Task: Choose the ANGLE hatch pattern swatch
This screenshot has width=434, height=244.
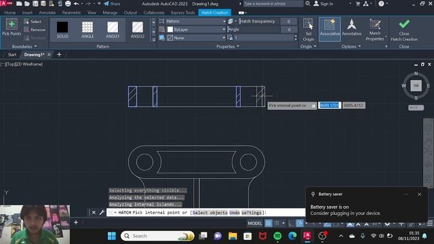Action: point(87,30)
